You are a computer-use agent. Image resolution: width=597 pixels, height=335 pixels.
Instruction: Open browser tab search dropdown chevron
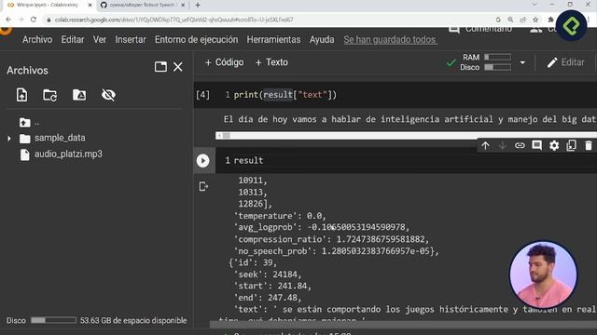535,5
